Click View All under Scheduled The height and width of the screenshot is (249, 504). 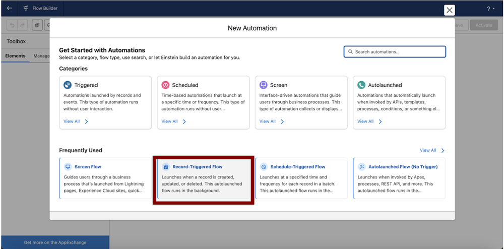click(x=169, y=121)
